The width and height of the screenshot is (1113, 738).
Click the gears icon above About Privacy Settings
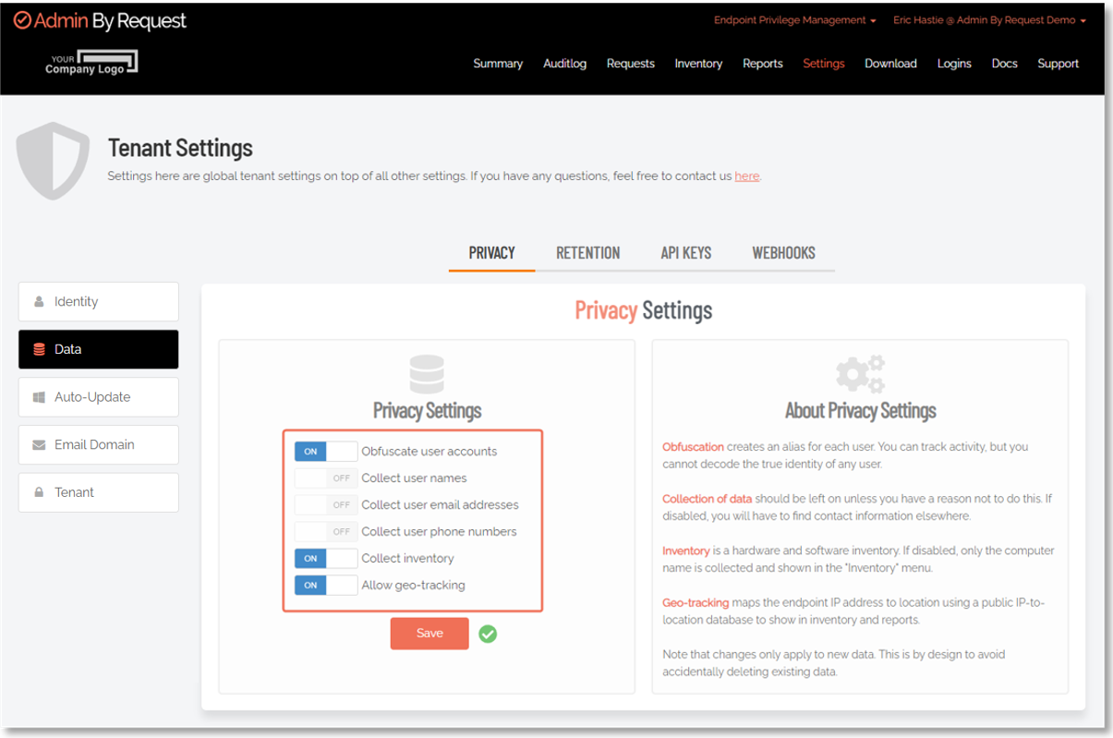coord(860,374)
